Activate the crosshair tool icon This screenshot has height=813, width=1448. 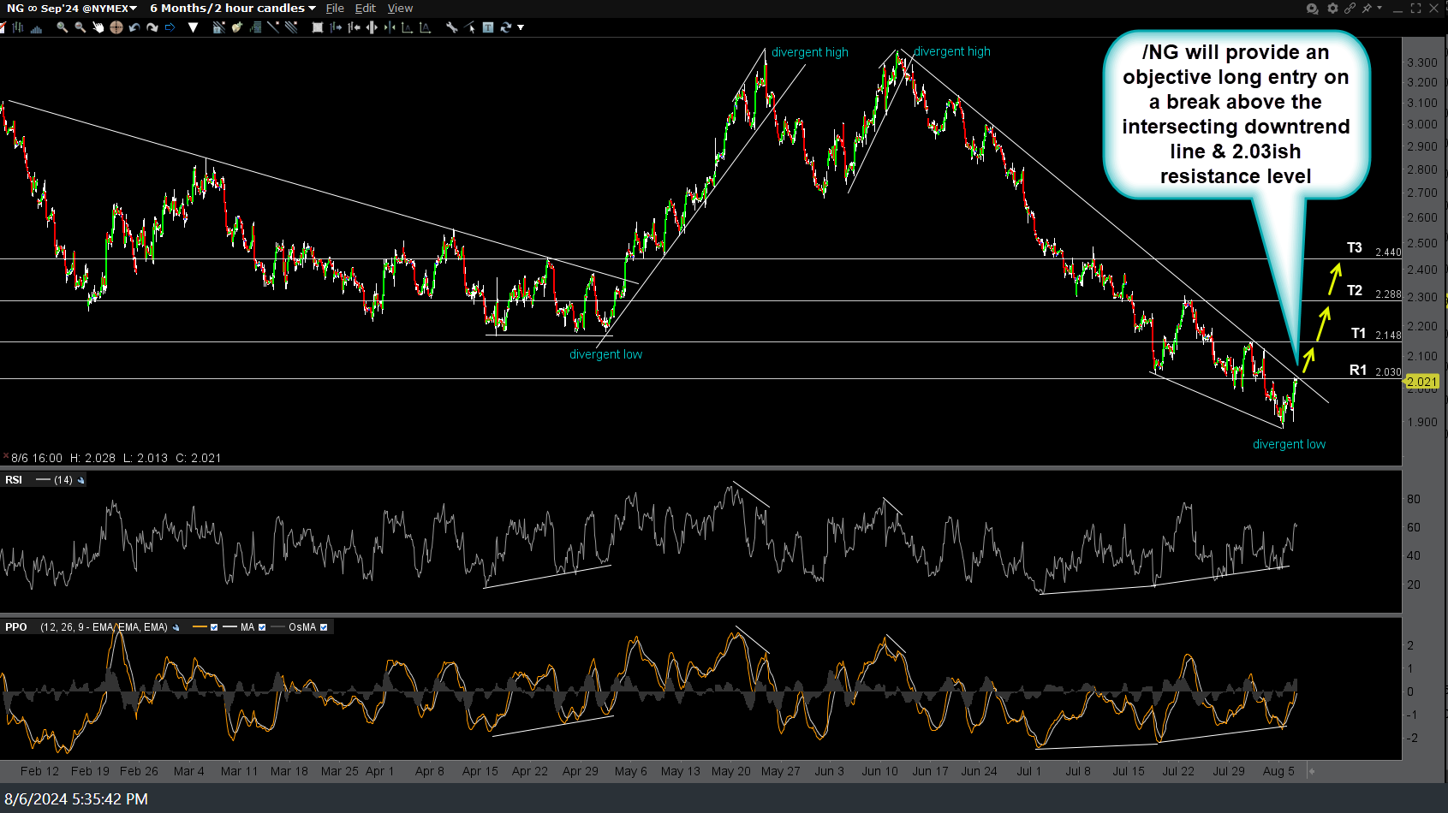116,27
